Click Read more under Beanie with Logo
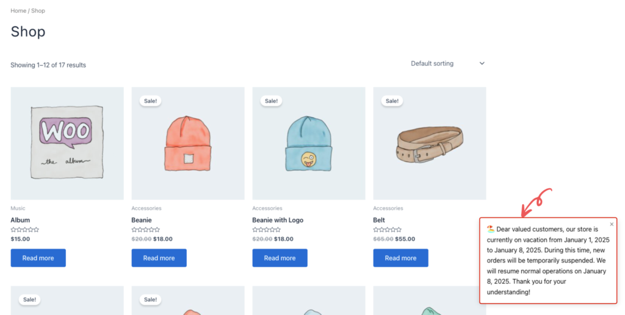The width and height of the screenshot is (625, 315). 280,258
